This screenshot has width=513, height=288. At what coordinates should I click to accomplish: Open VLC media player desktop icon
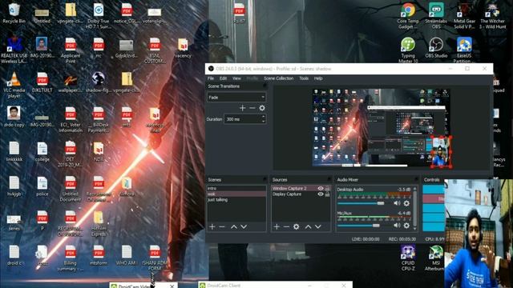point(14,85)
